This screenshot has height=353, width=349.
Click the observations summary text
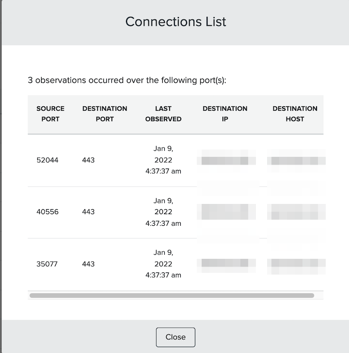tap(127, 80)
